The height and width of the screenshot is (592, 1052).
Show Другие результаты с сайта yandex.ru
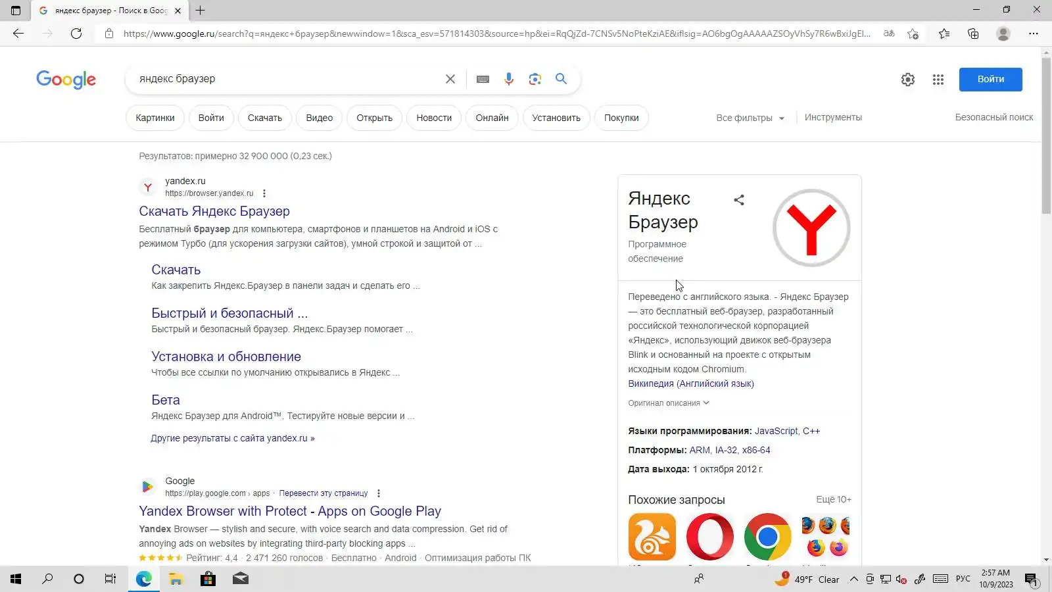[233, 438]
